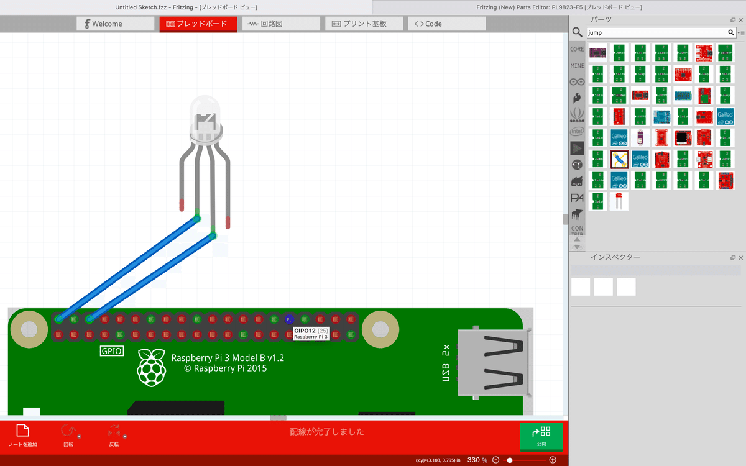Click the 反転 flip icon
746x466 pixels.
(114, 431)
